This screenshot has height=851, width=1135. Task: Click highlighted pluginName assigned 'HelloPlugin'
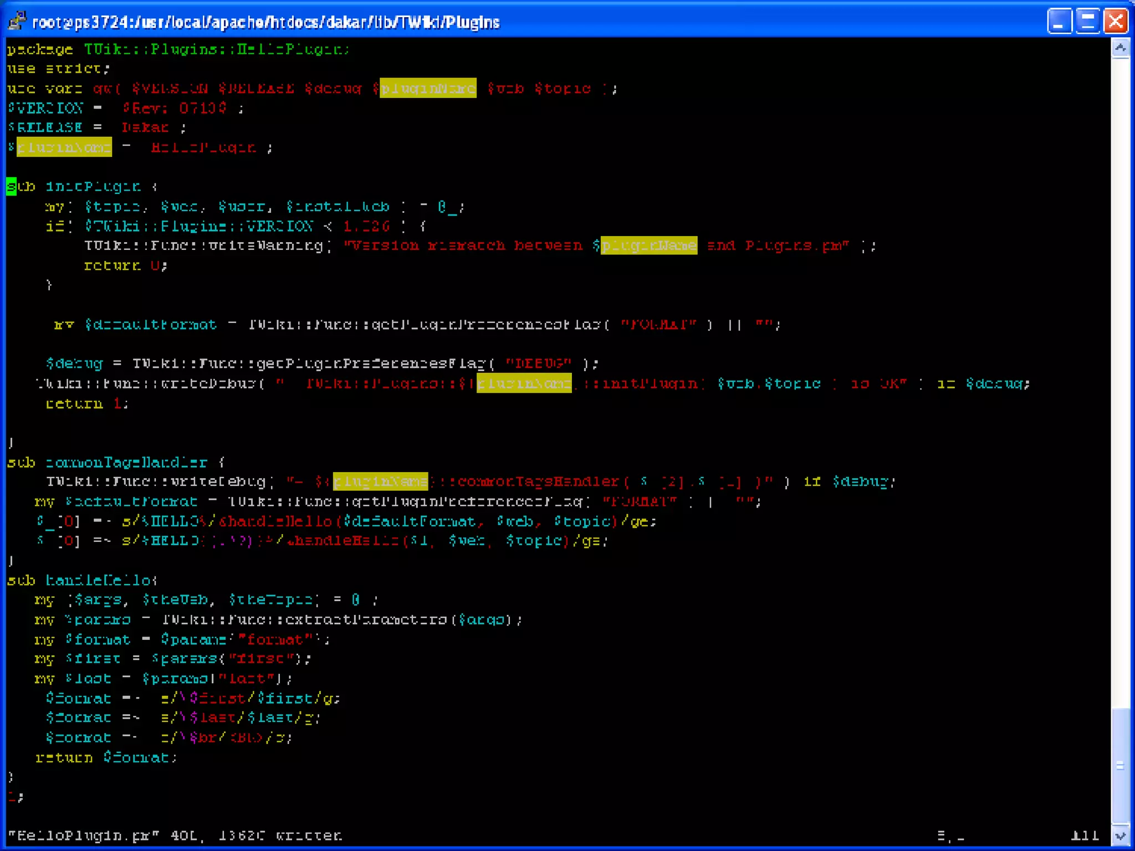tap(64, 148)
